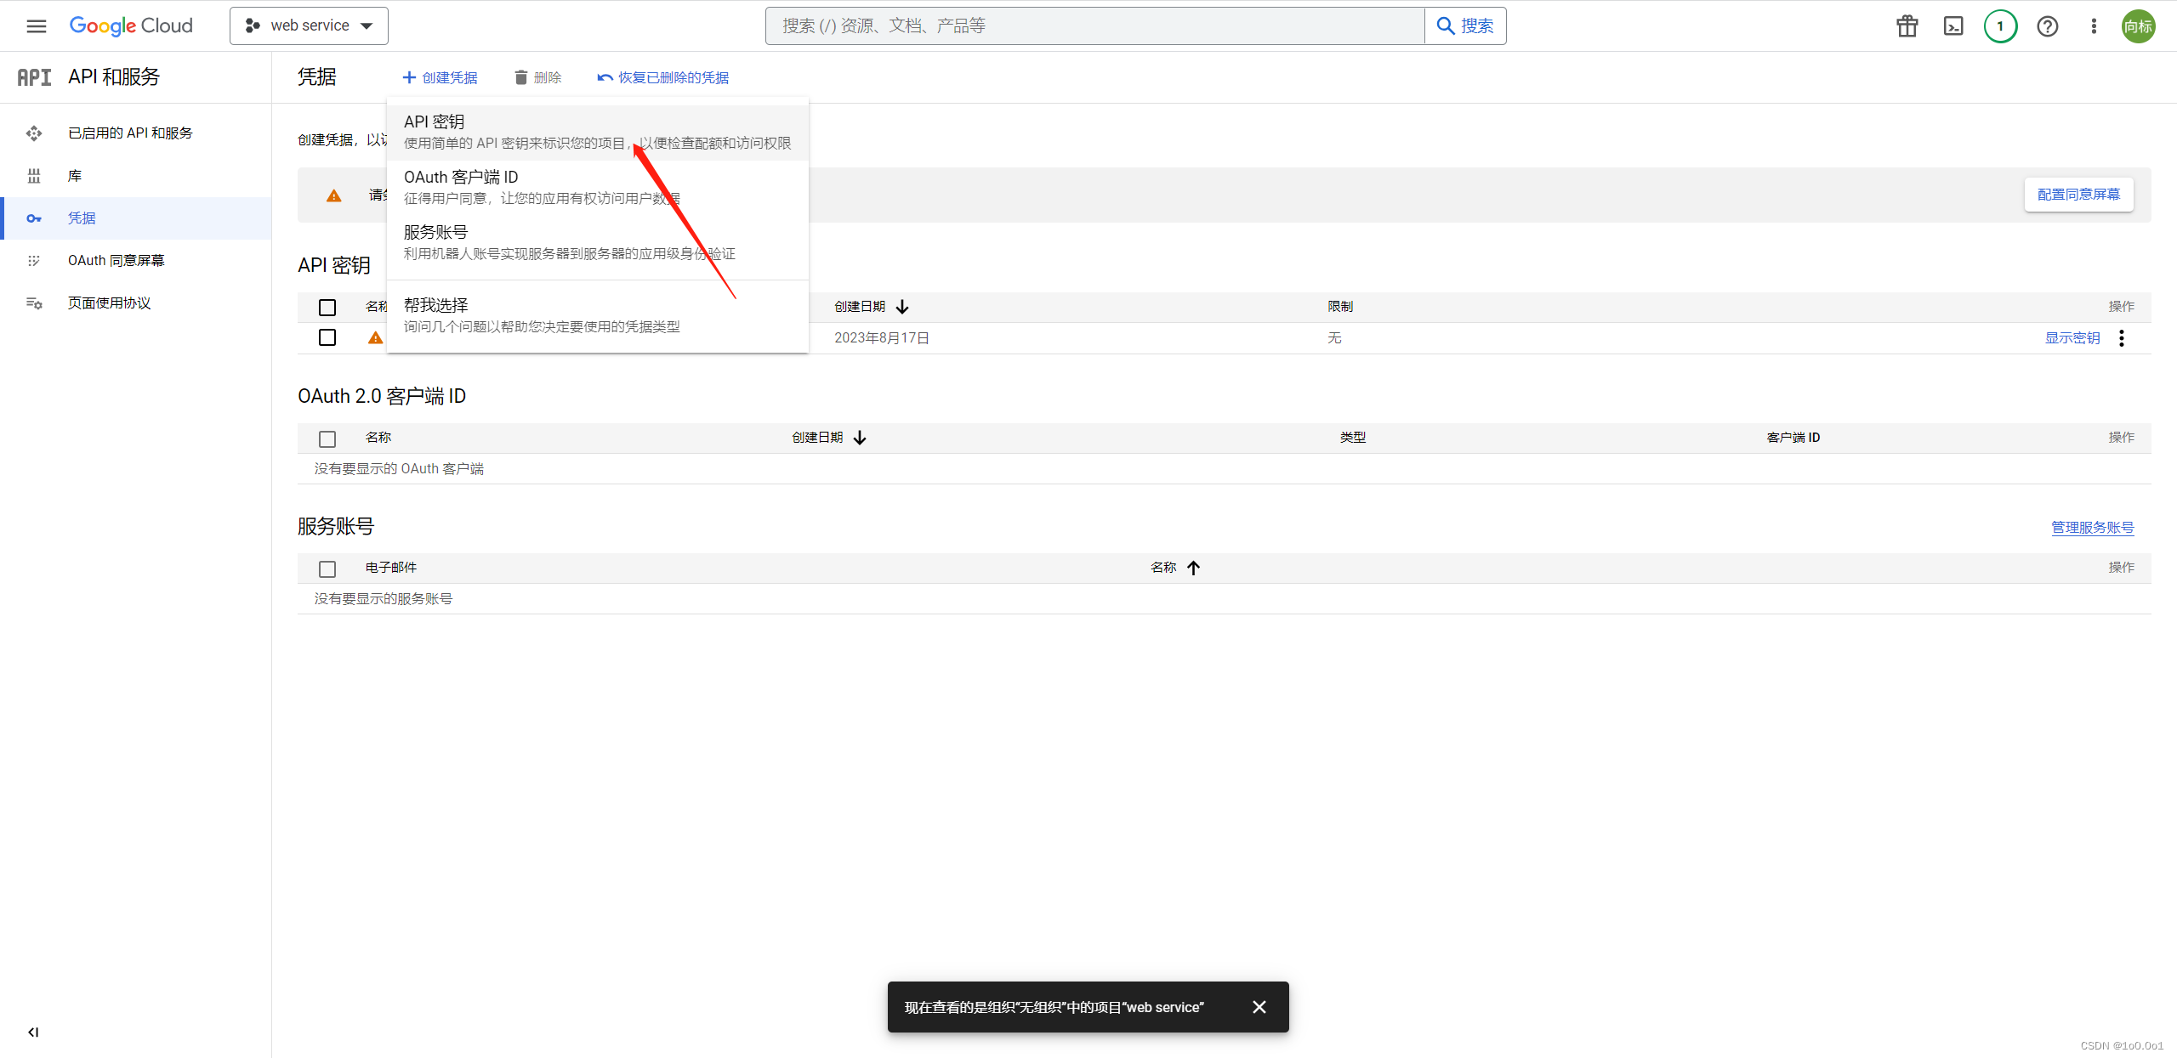Click the help question mark icon
Image resolution: width=2177 pixels, height=1058 pixels.
[2048, 26]
